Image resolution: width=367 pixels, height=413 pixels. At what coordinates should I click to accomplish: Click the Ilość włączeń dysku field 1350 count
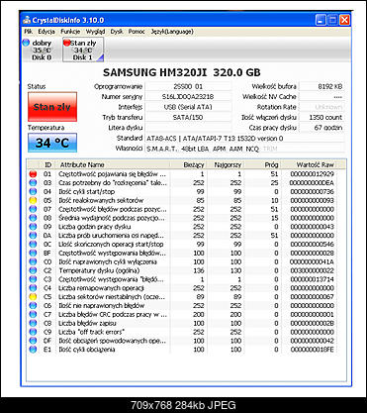point(321,117)
